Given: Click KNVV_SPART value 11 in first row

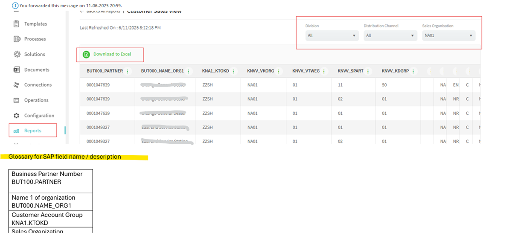Looking at the screenshot, I should click(x=340, y=85).
